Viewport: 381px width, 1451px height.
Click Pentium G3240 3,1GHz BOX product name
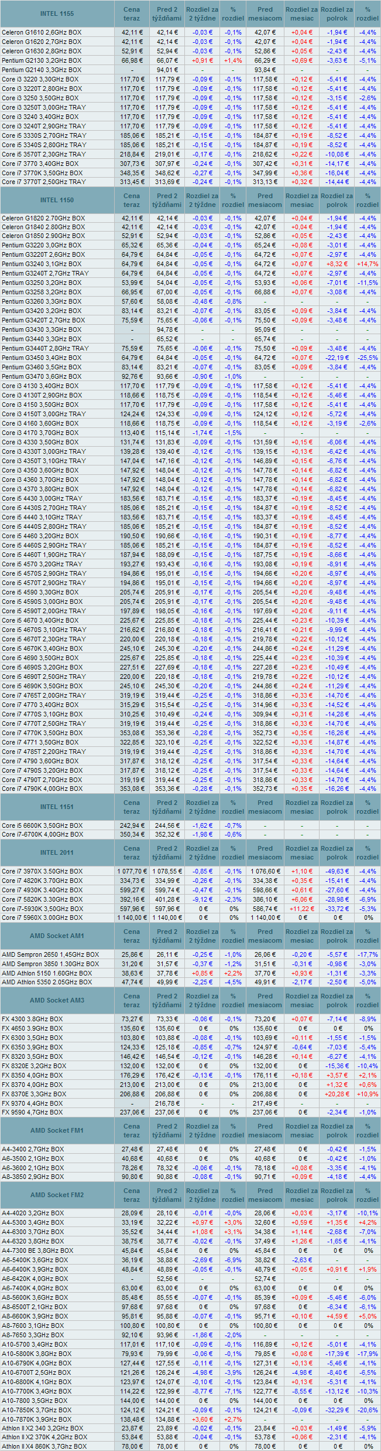[x=41, y=264]
